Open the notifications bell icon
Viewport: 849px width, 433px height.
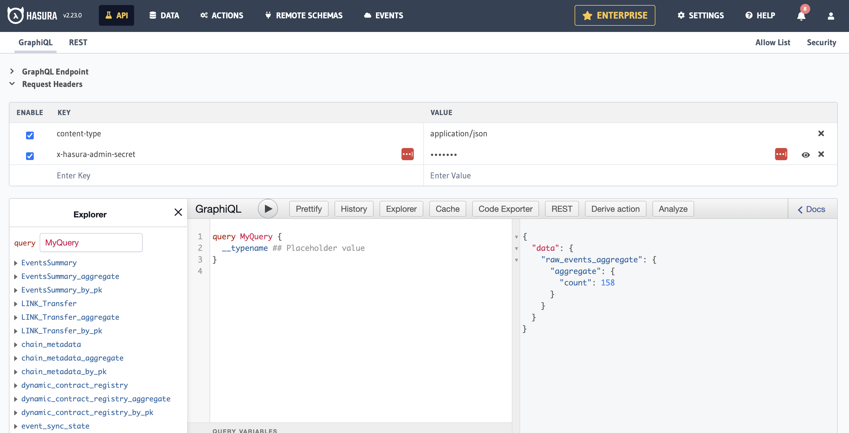coord(801,15)
